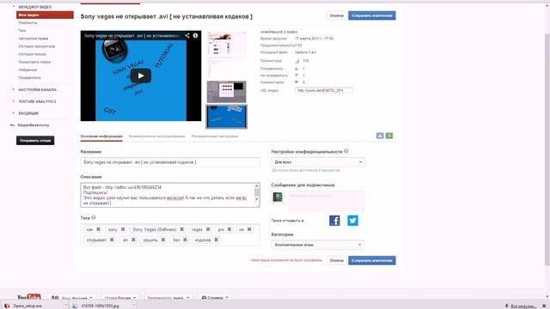
Task: Open История просмотров in the sidebar
Action: click(x=36, y=46)
